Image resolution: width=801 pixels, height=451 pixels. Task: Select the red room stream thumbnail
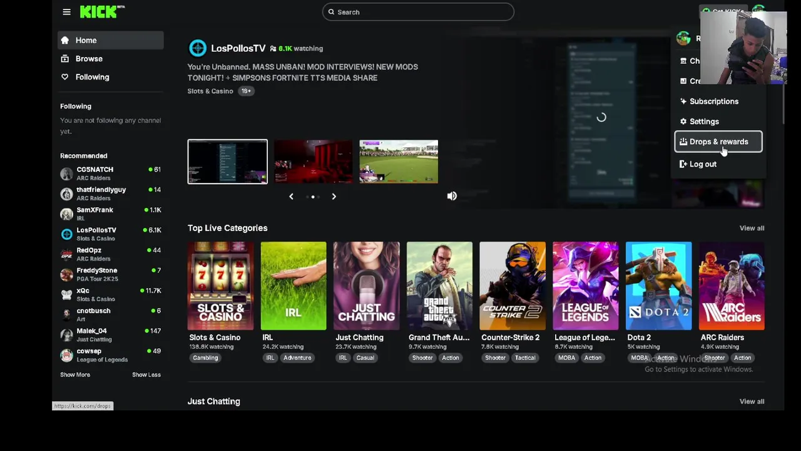[x=313, y=162]
